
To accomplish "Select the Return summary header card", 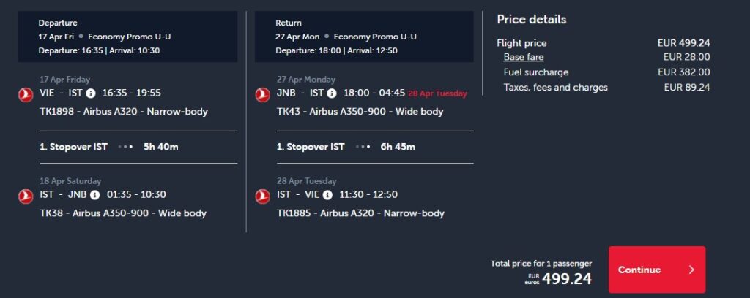I will tap(366, 37).
